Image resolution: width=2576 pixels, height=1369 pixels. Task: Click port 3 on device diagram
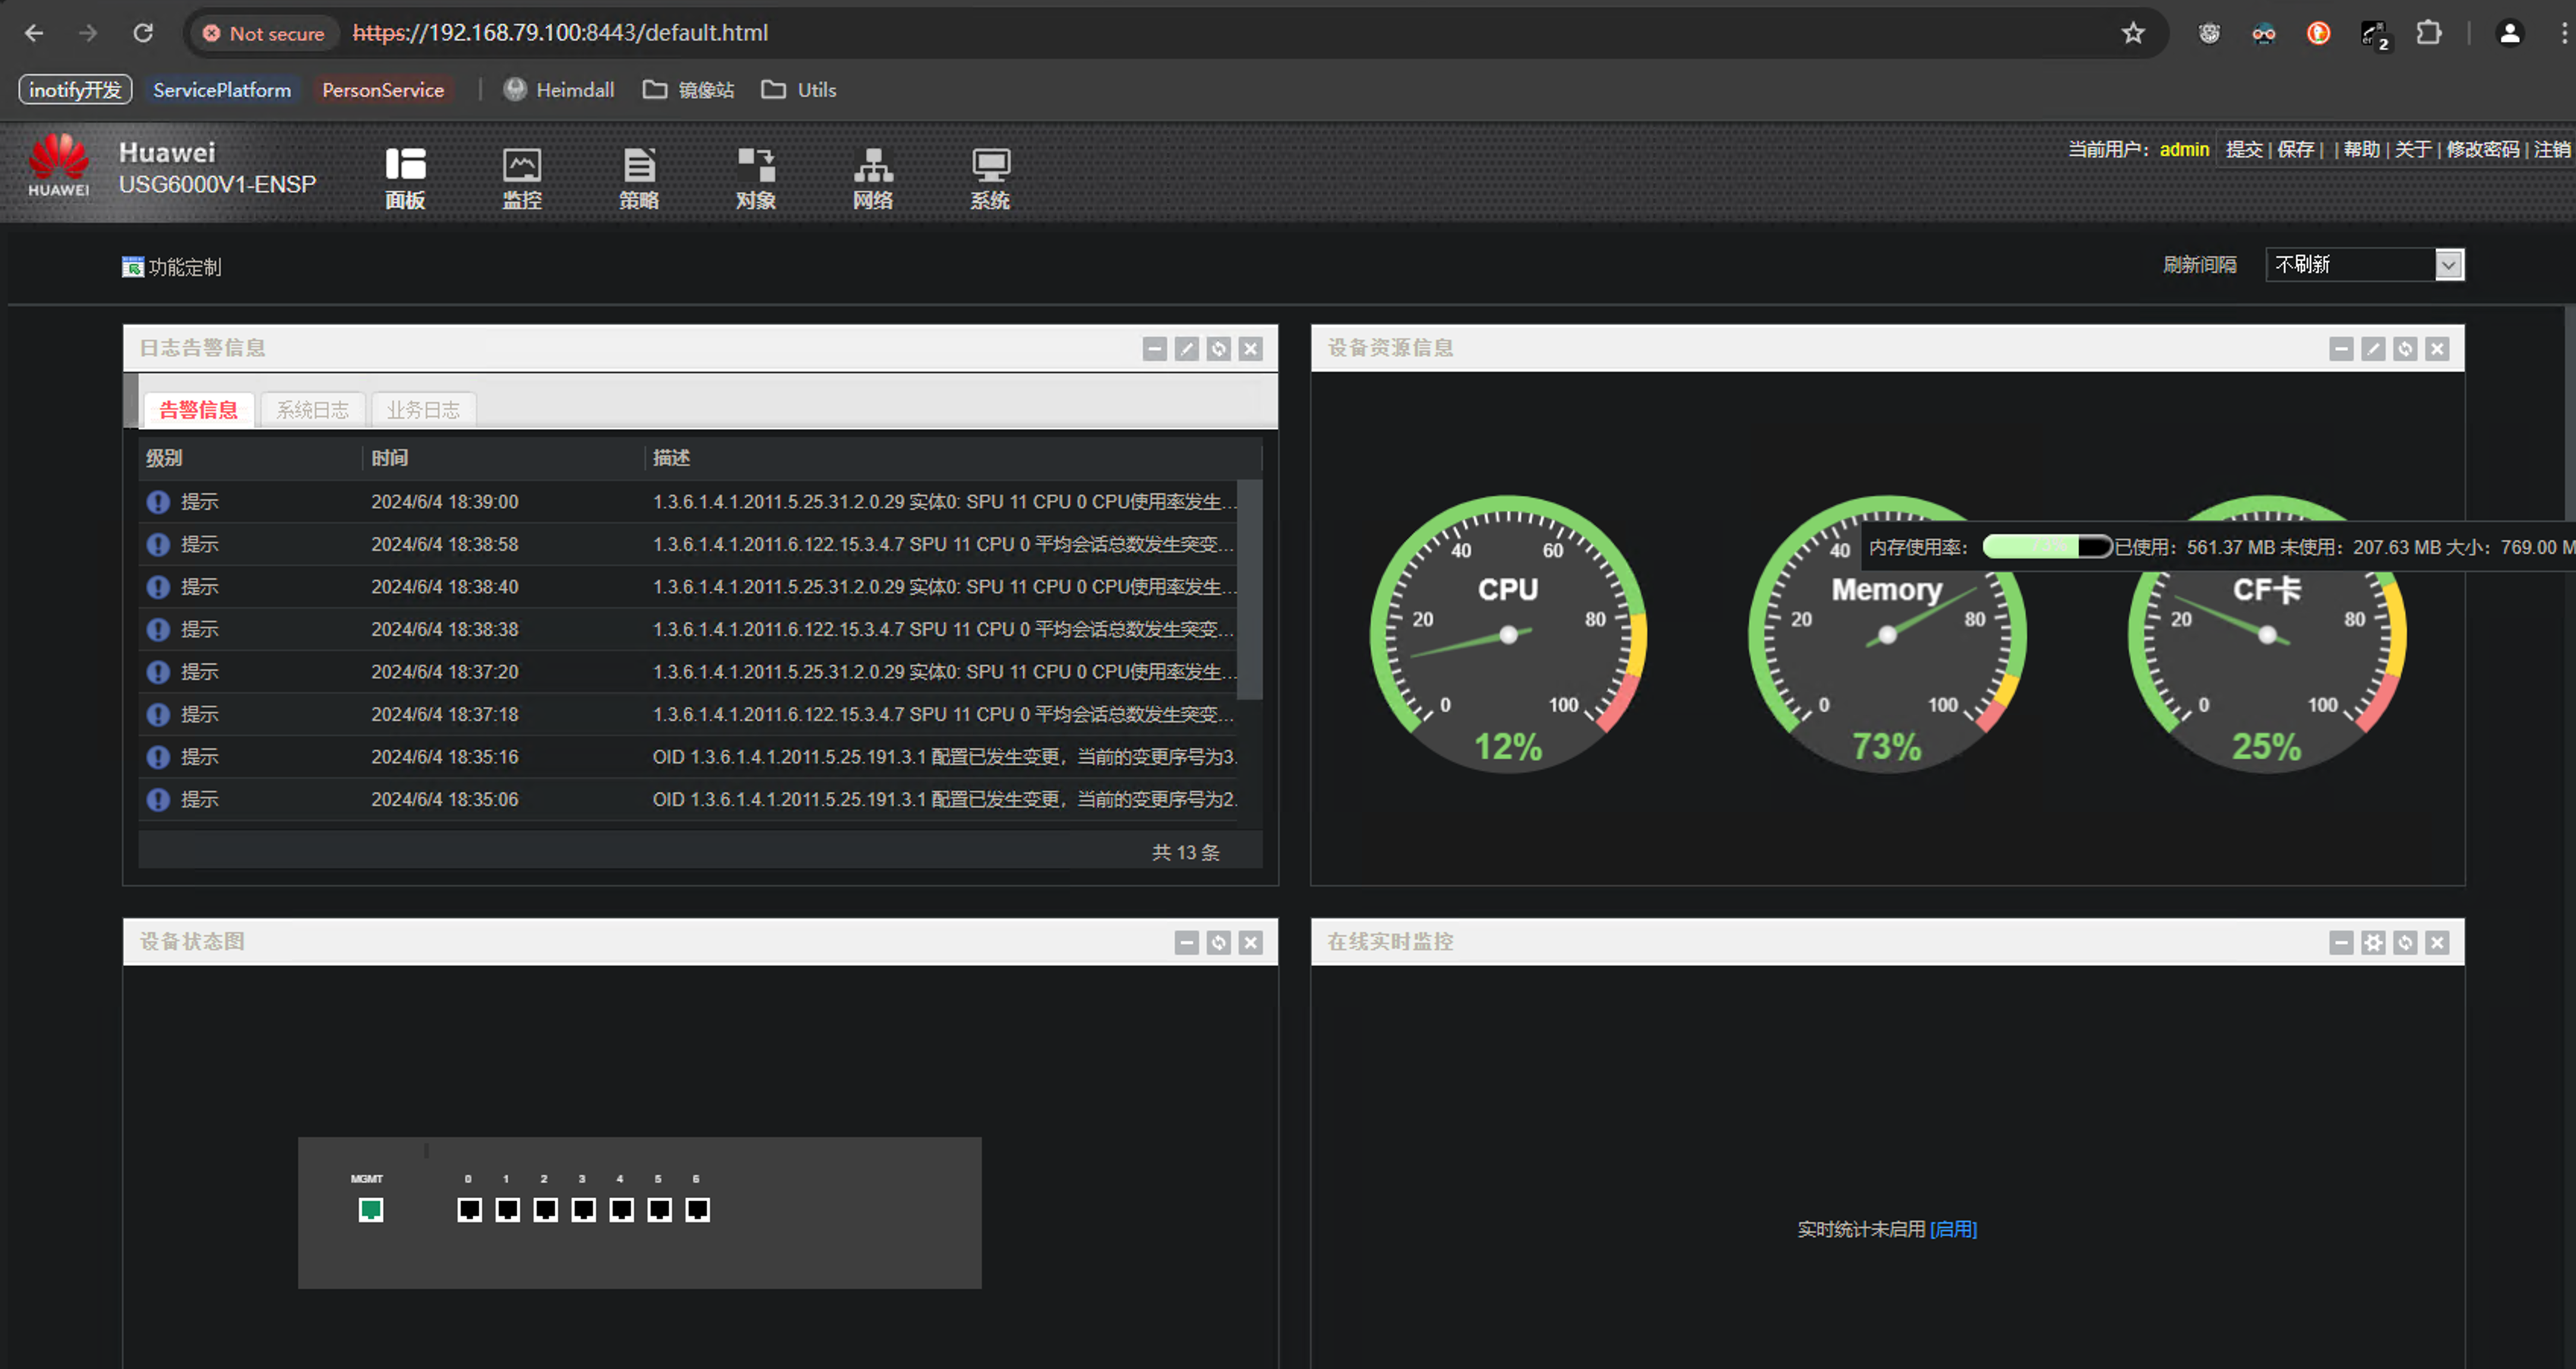[x=583, y=1210]
